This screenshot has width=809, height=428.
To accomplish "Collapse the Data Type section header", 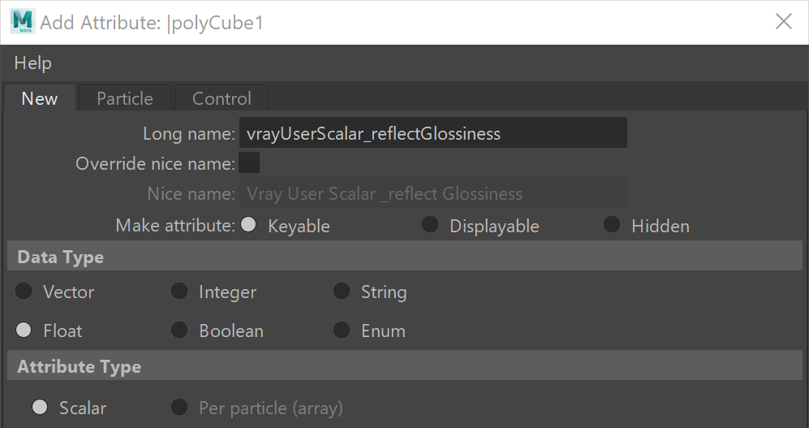I will point(404,257).
